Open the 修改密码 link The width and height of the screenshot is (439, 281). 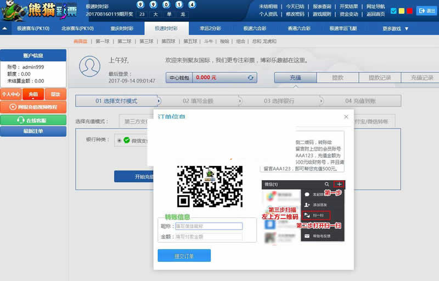point(295,14)
